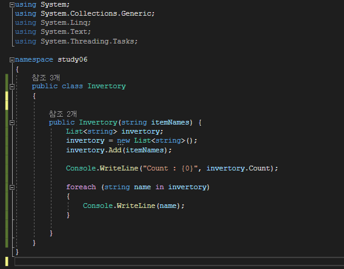Click 'System.Text' in the using line

pos(64,32)
